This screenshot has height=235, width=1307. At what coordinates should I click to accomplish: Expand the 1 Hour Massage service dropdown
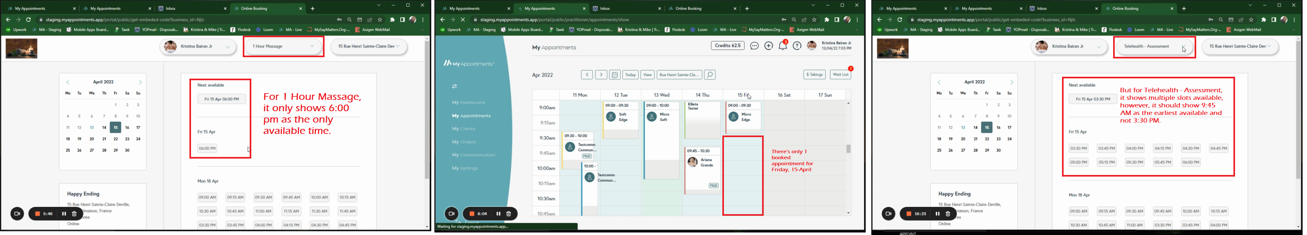pyautogui.click(x=283, y=46)
